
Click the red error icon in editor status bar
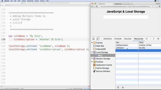(89, 86)
